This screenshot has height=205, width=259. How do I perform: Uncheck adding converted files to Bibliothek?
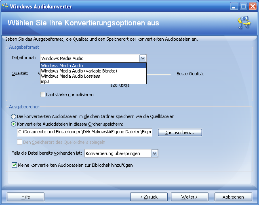point(15,165)
